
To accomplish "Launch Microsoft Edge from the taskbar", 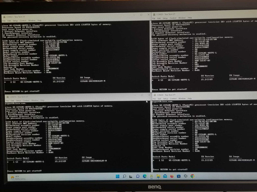I will 145,176.
